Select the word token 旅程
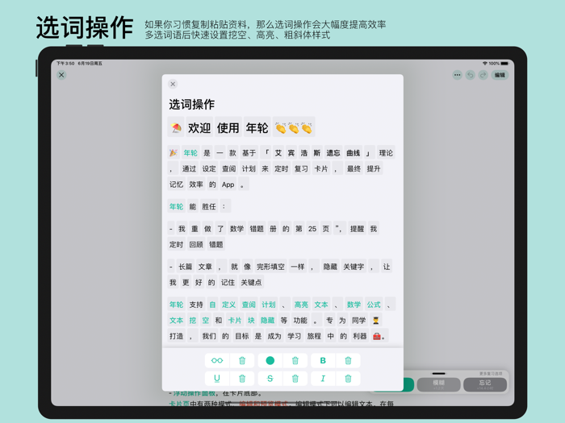 point(314,336)
